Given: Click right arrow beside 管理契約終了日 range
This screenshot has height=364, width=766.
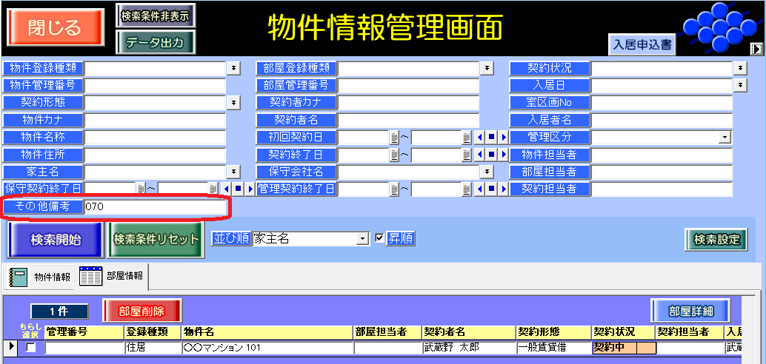Looking at the screenshot, I should [x=503, y=189].
